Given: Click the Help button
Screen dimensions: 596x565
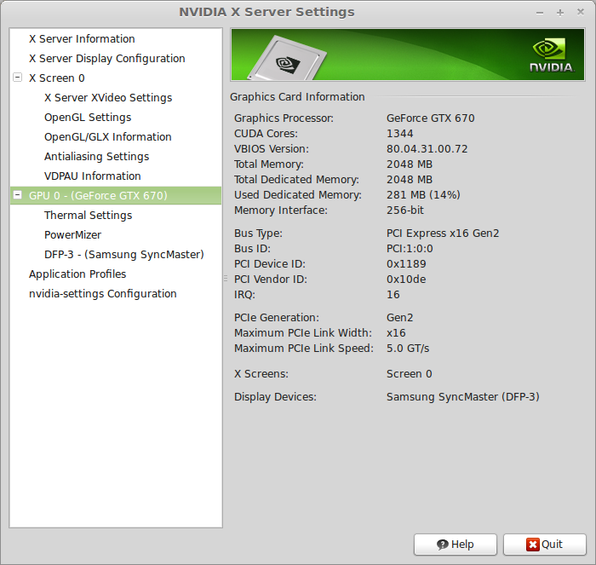Looking at the screenshot, I should click(x=456, y=545).
